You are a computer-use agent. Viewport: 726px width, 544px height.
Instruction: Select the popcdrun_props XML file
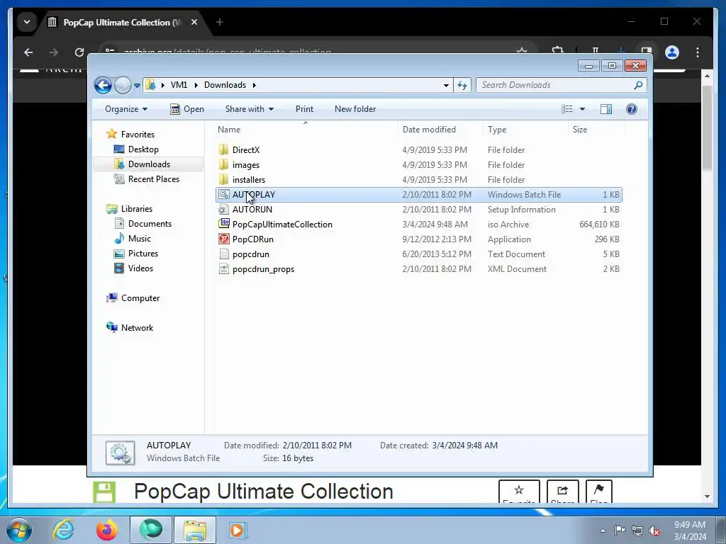[418, 268]
